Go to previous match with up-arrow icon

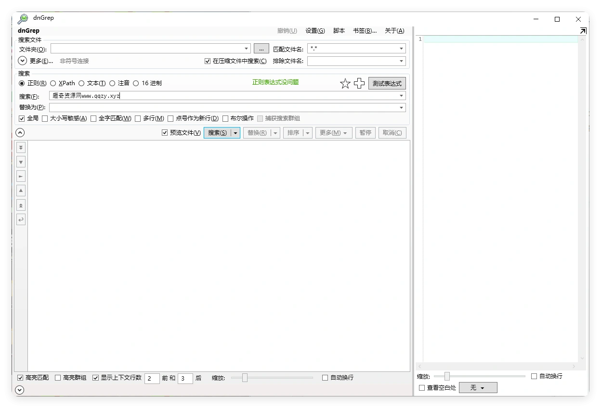[x=21, y=190]
